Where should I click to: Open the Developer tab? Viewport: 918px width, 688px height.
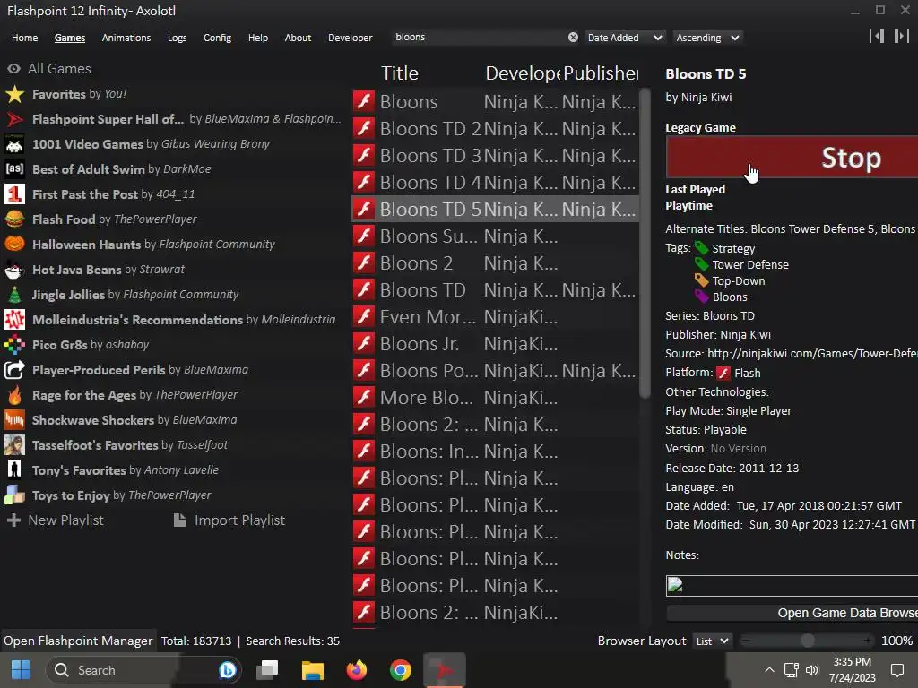(x=351, y=38)
